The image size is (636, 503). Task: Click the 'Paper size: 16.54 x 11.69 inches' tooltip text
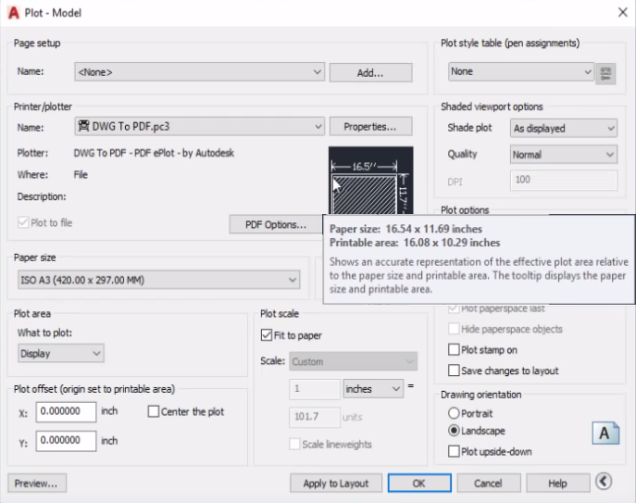405,229
